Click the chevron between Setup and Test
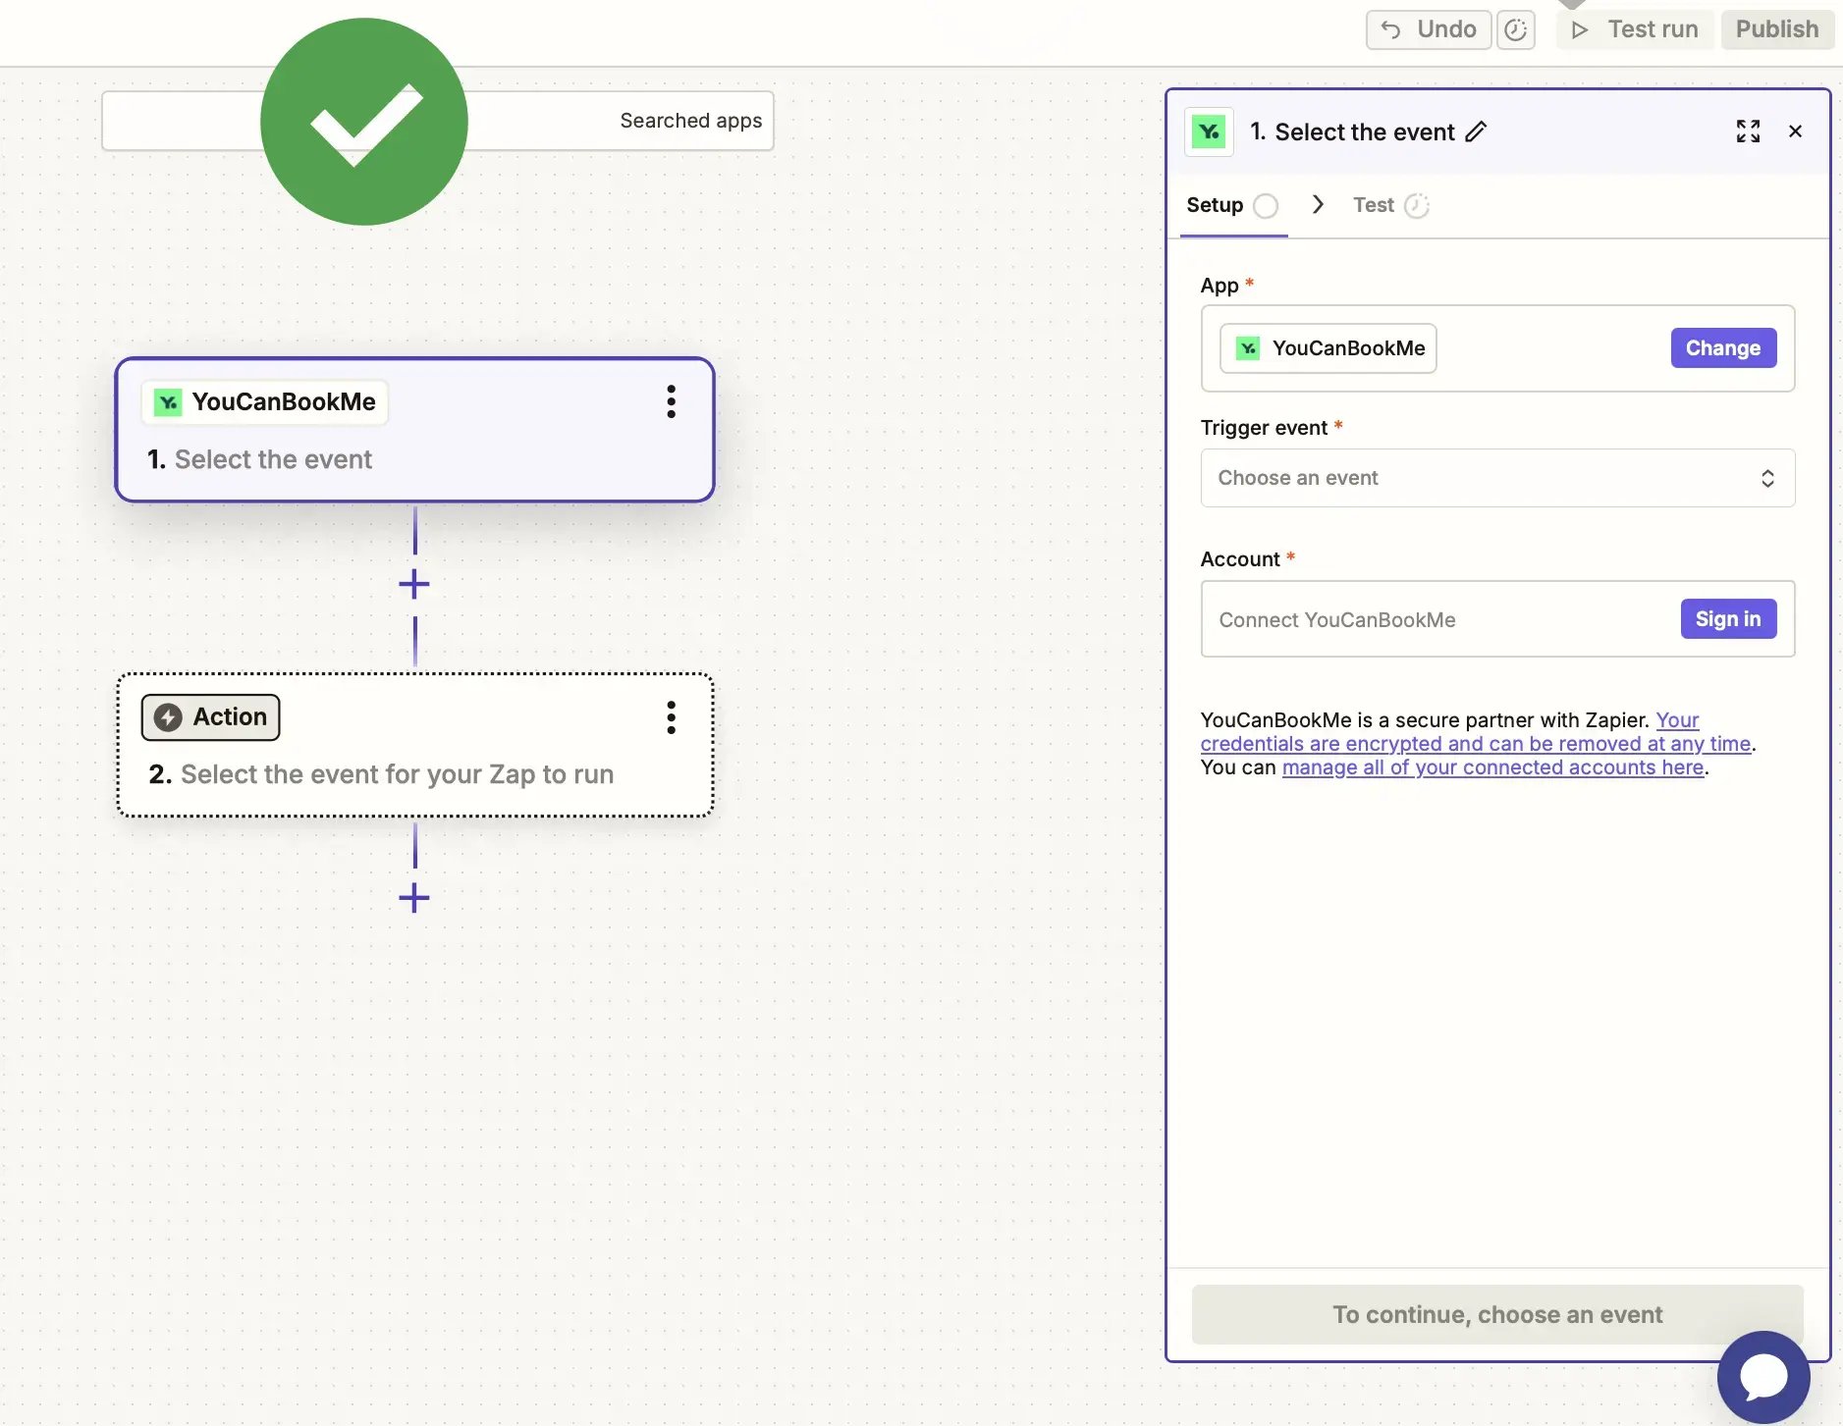 (1318, 204)
